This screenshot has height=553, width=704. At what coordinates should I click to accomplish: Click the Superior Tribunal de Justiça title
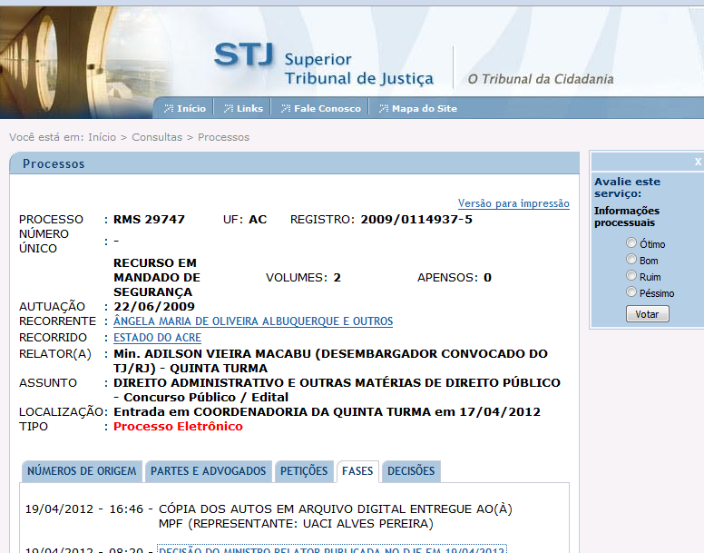tap(358, 69)
